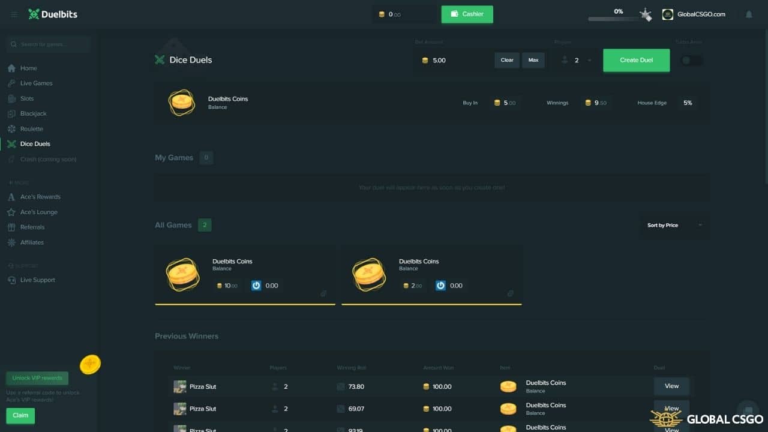Open Roulette from sidebar
Image resolution: width=768 pixels, height=432 pixels.
(x=32, y=129)
